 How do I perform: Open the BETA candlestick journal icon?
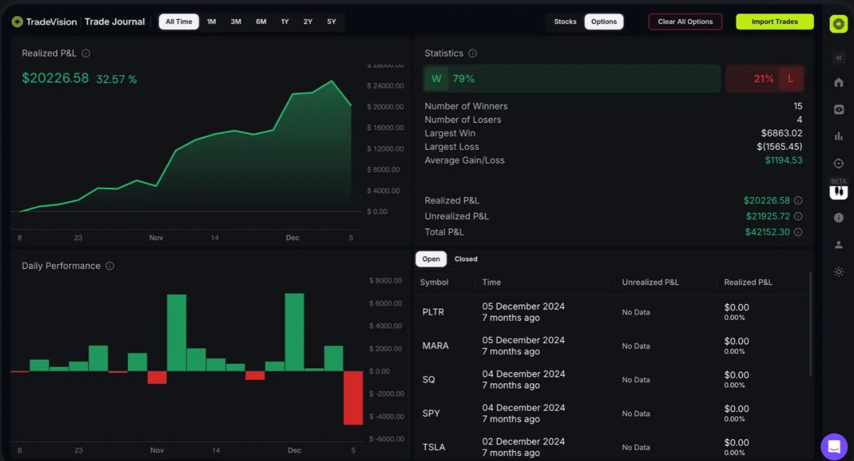[x=839, y=192]
